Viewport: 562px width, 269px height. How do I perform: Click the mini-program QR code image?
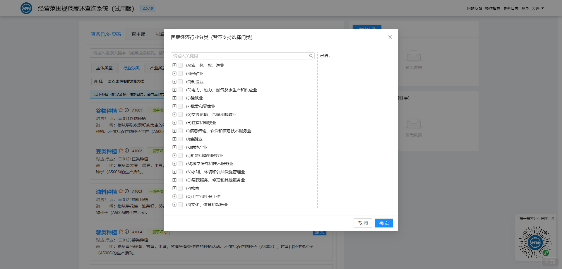coord(535,242)
